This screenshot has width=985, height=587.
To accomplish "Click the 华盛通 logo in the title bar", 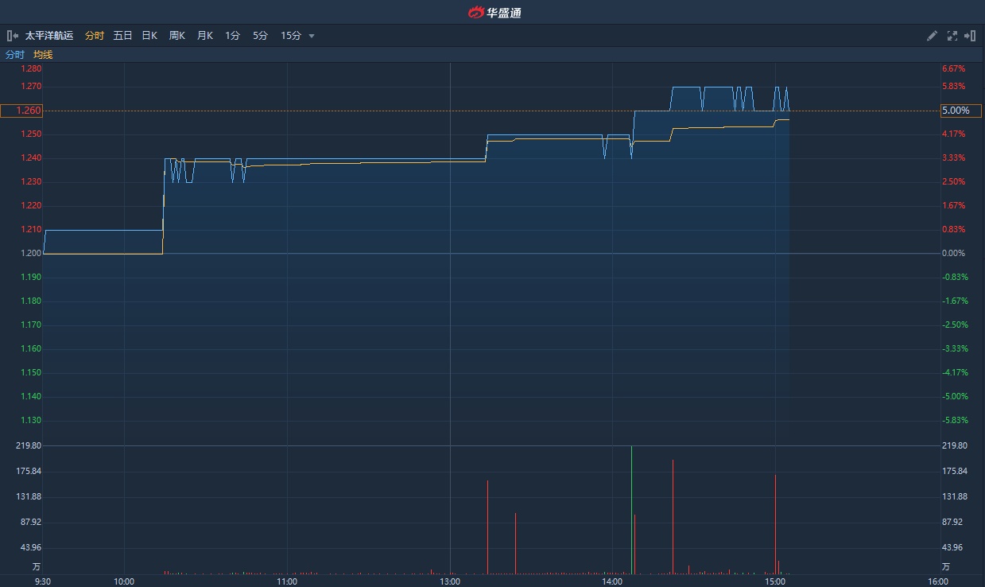I will tap(494, 12).
